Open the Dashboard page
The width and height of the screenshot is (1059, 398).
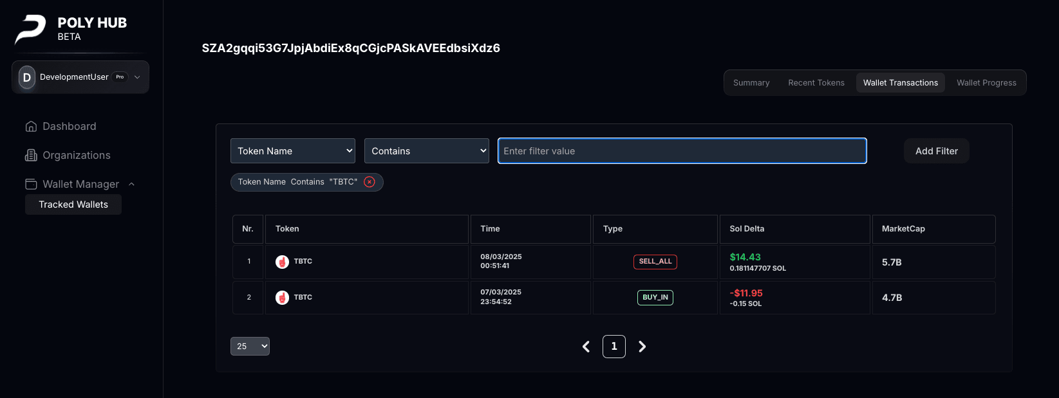(69, 127)
